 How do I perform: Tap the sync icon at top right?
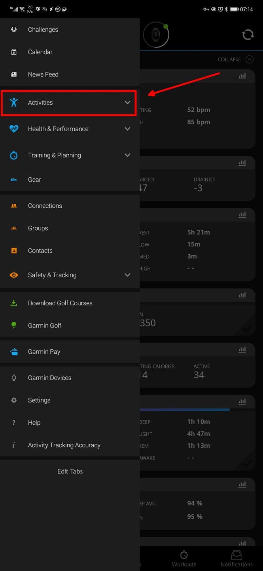click(x=248, y=34)
